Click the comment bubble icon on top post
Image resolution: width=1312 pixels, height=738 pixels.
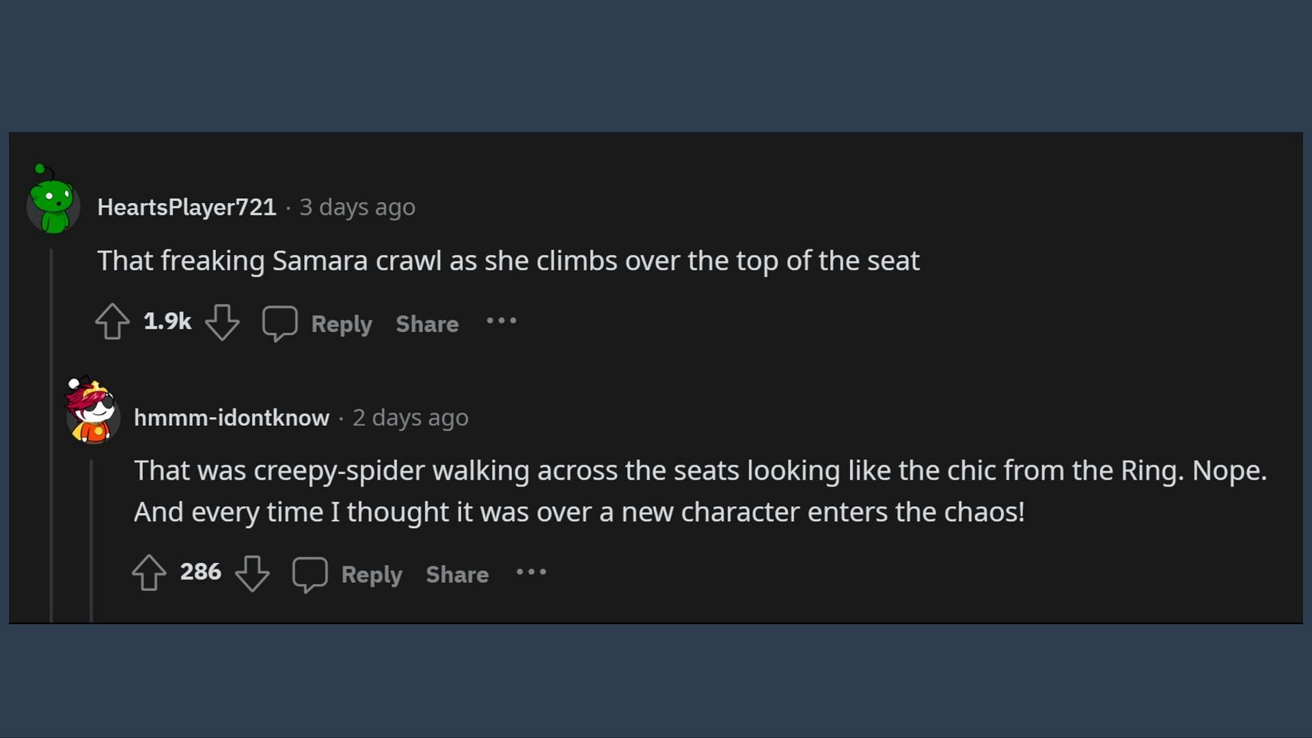click(279, 323)
